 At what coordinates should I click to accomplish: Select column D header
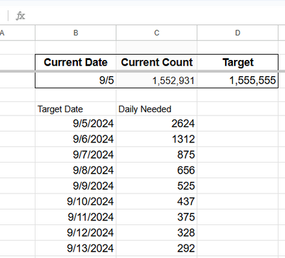[x=238, y=33]
